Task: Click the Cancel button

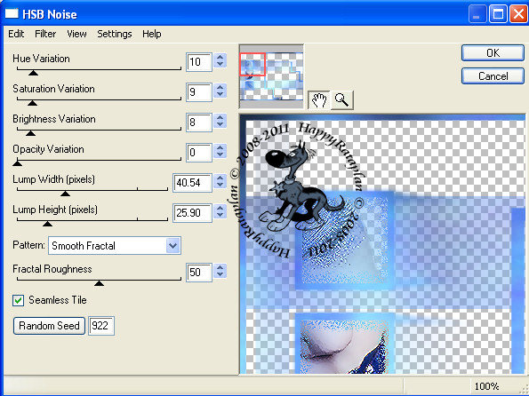Action: (493, 76)
